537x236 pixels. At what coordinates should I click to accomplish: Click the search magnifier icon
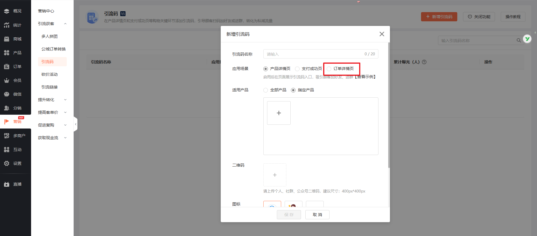coord(519,41)
